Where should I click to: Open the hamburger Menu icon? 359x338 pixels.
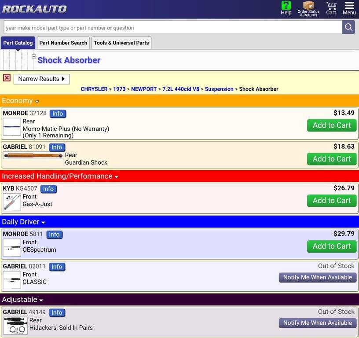tap(349, 6)
